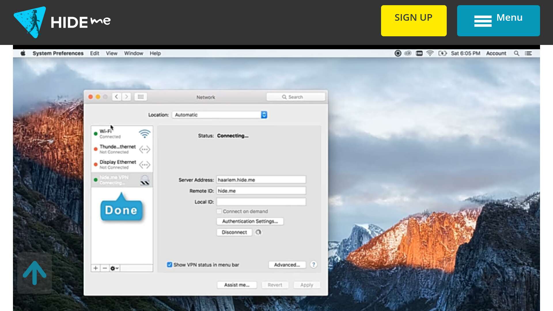Image resolution: width=553 pixels, height=311 pixels.
Task: Toggle Show VPN status in menu bar
Action: [x=170, y=265]
